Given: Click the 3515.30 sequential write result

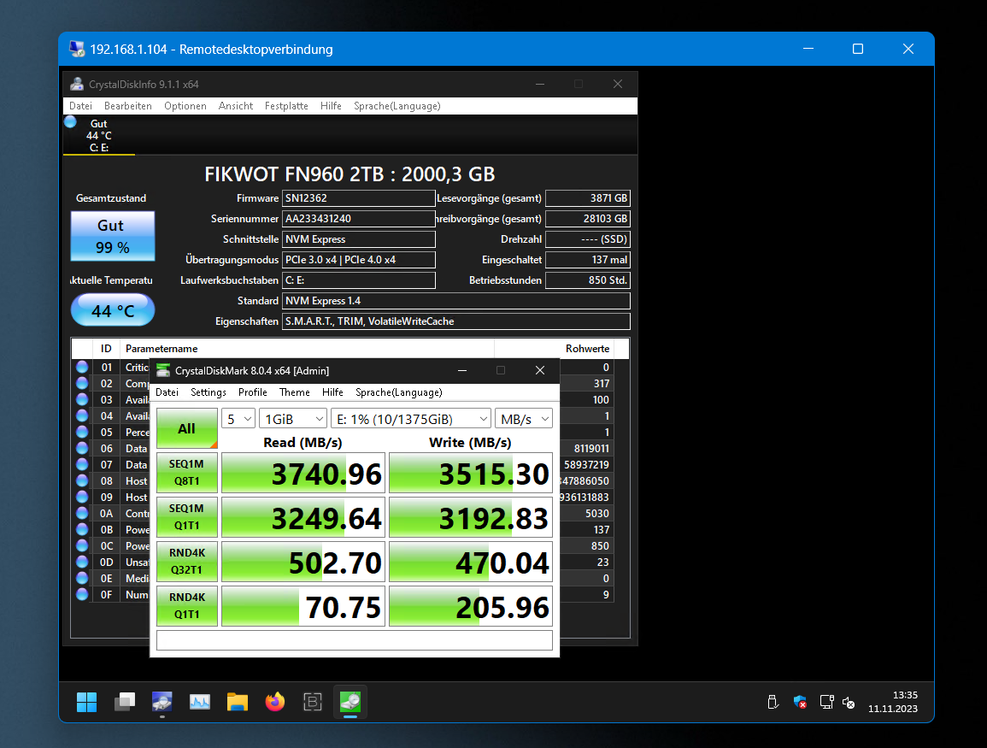Looking at the screenshot, I should pyautogui.click(x=471, y=473).
